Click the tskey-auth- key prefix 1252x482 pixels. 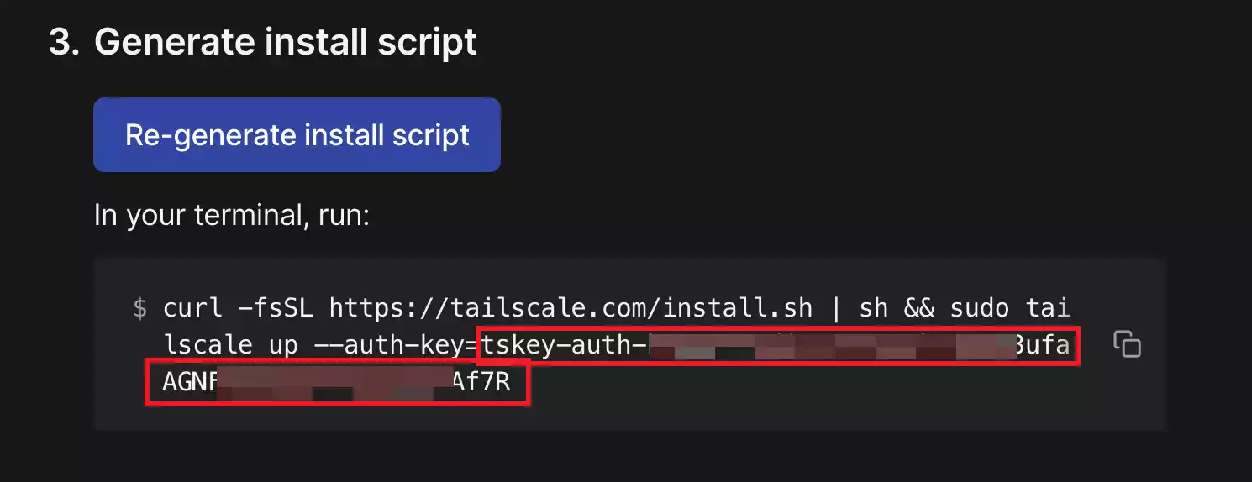[564, 345]
